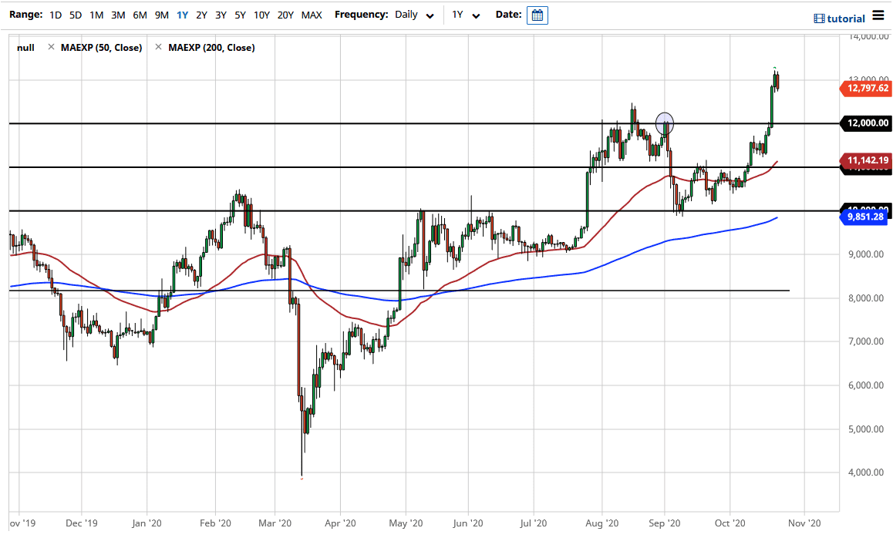
Task: Select the 6M range
Action: (140, 15)
